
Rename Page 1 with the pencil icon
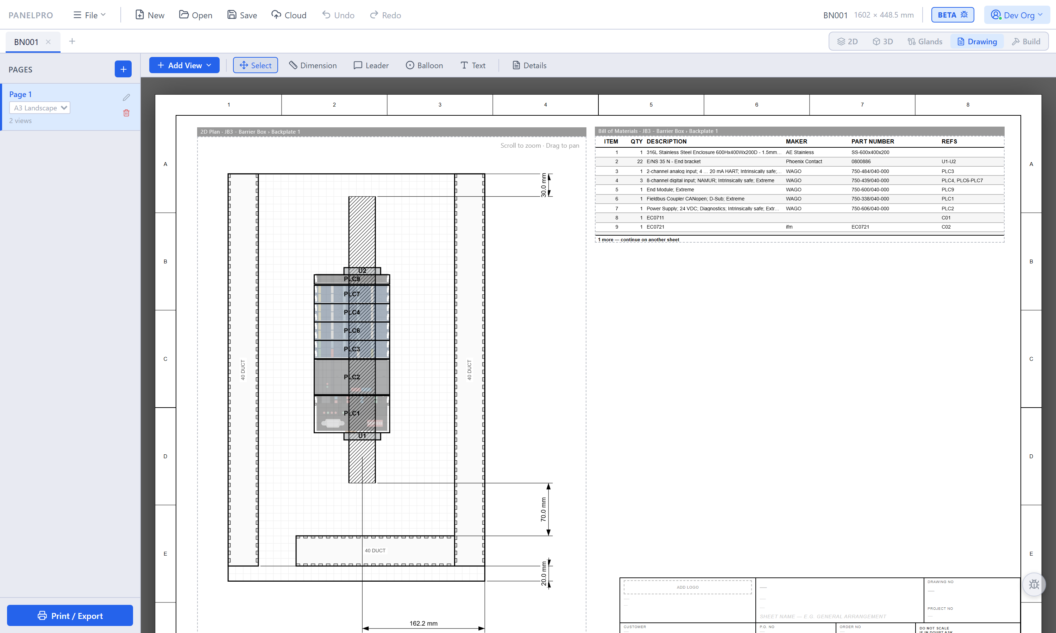click(126, 97)
